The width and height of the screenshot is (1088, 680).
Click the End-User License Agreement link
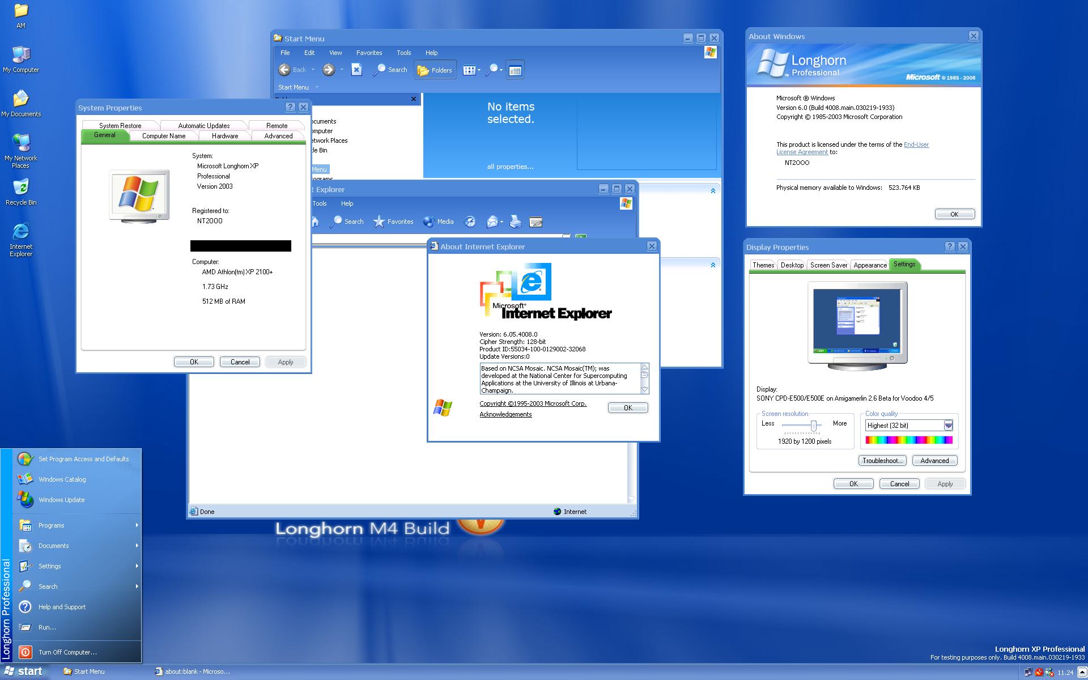pyautogui.click(x=916, y=144)
